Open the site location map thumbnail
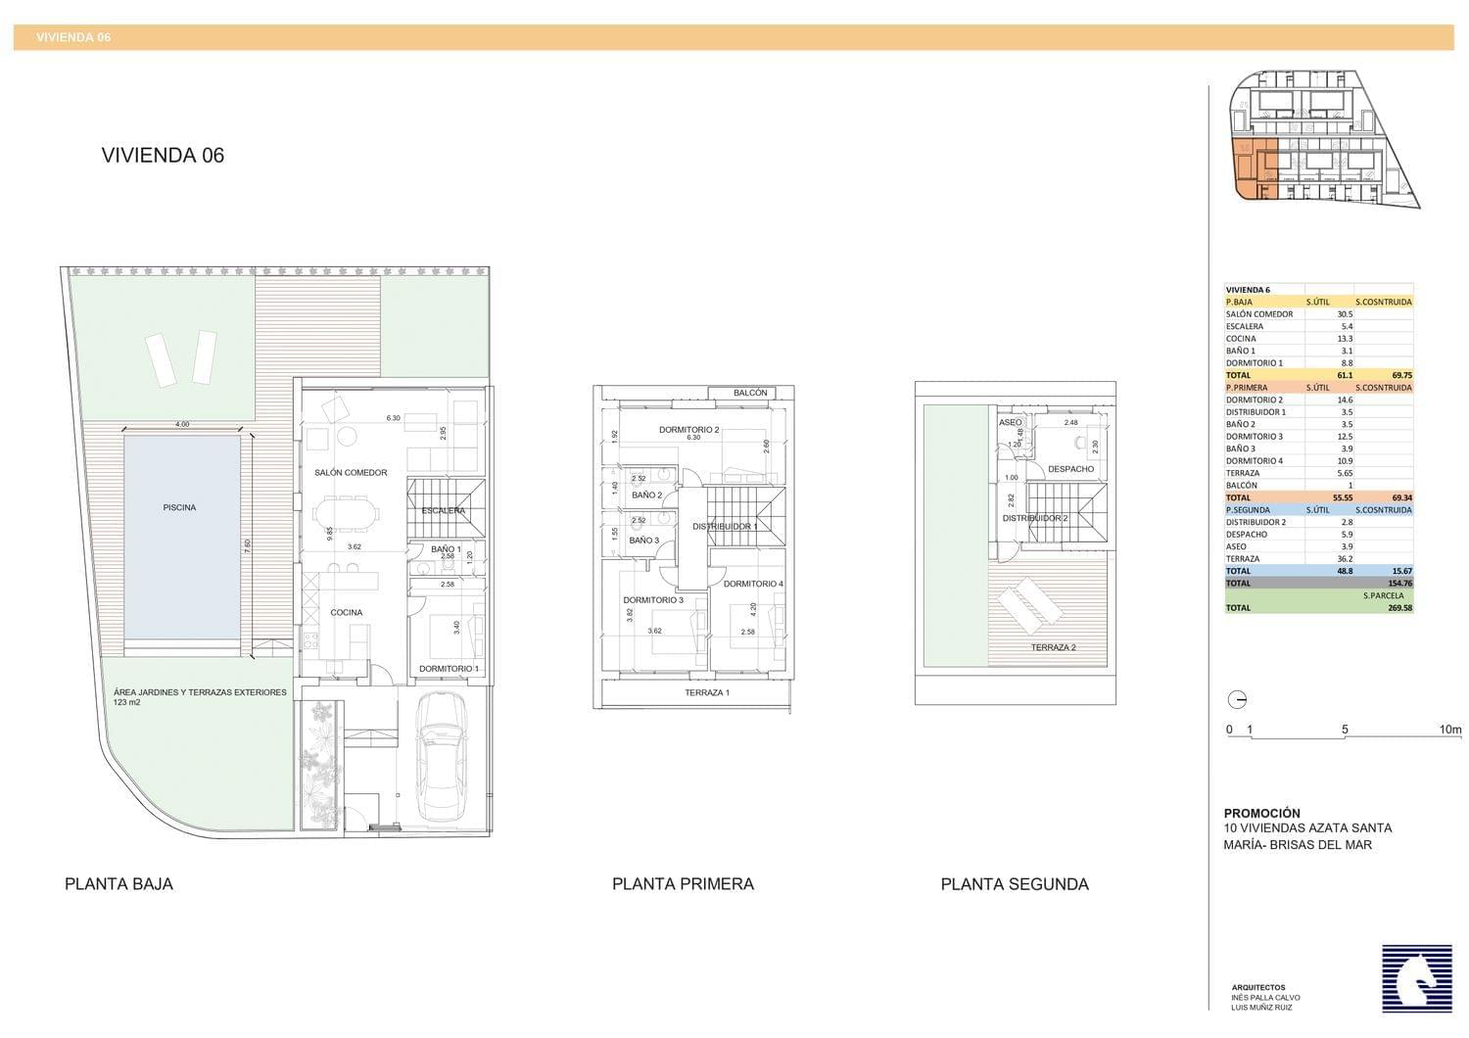This screenshot has width=1469, height=1038. coord(1324,138)
